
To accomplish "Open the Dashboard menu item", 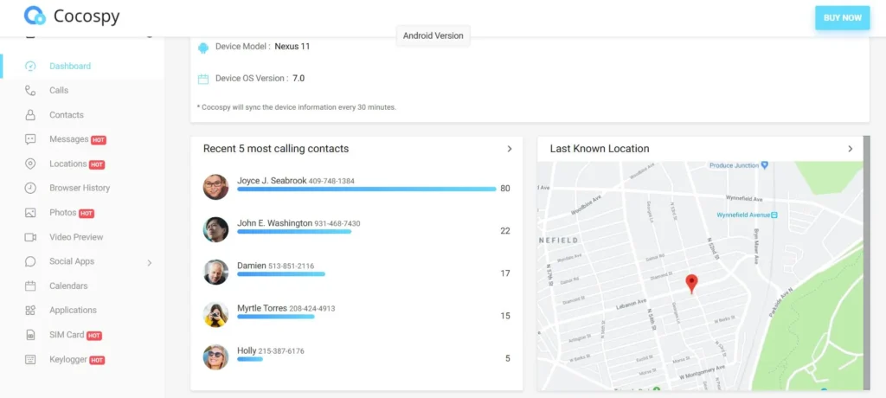I will pos(69,66).
